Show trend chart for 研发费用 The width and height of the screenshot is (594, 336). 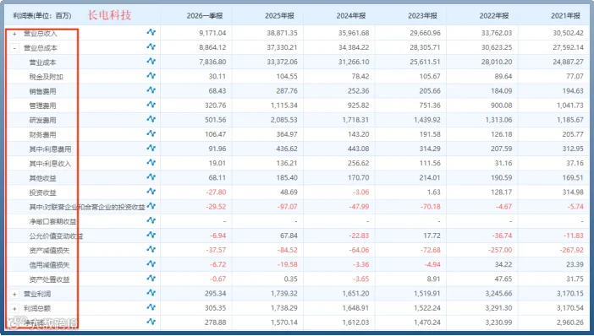pyautogui.click(x=151, y=119)
